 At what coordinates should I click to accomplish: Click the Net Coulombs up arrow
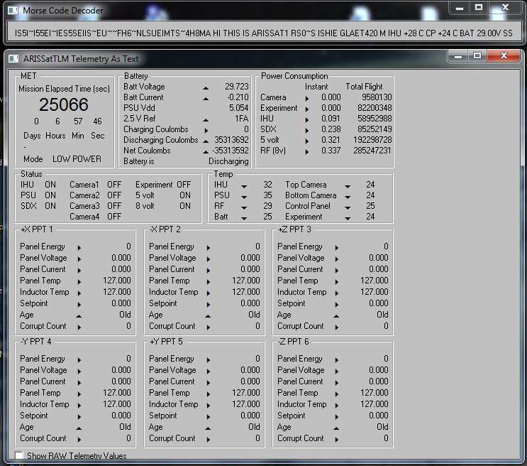point(206,152)
